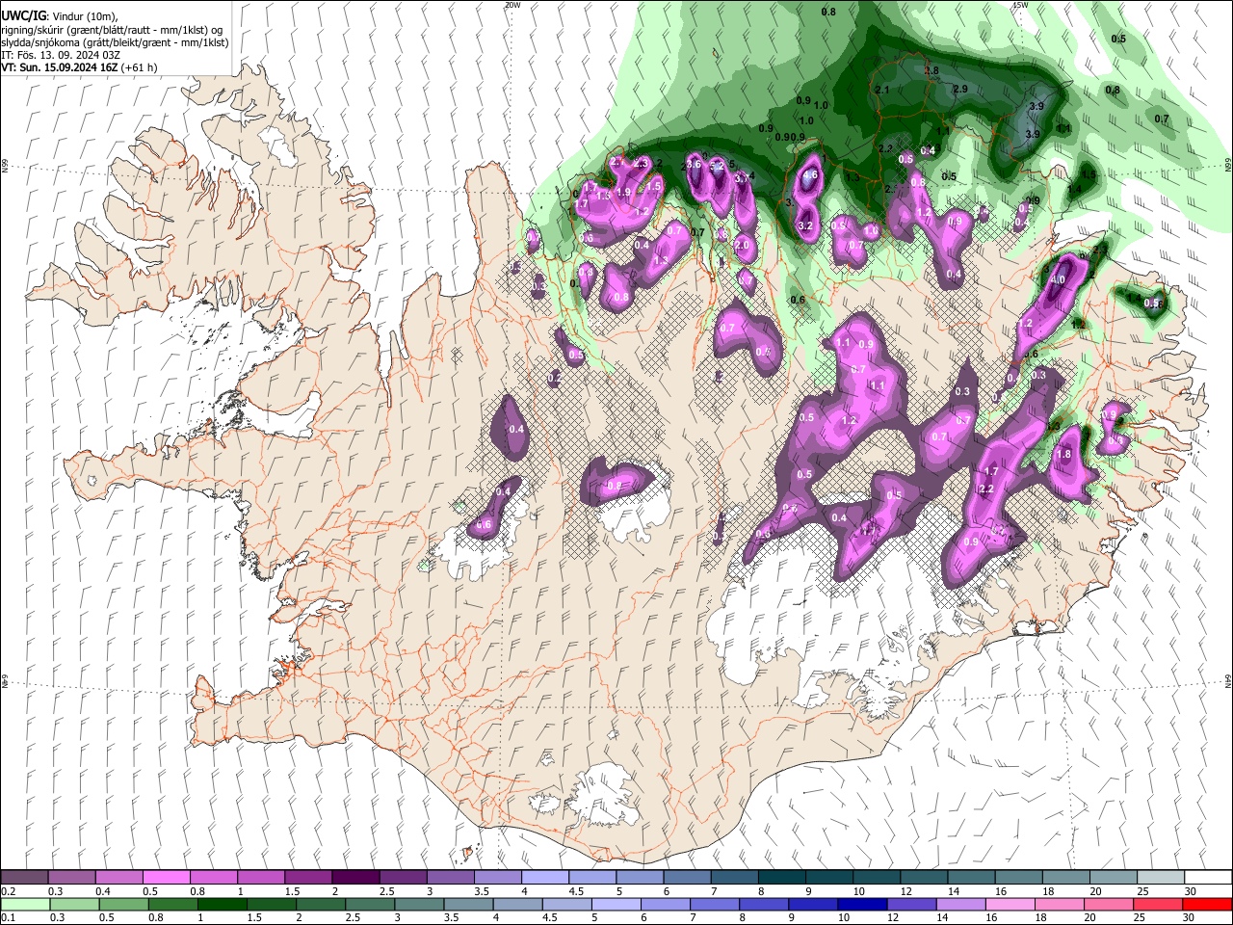Click the palest green 0.1 swatch in lower legend

click(26, 904)
